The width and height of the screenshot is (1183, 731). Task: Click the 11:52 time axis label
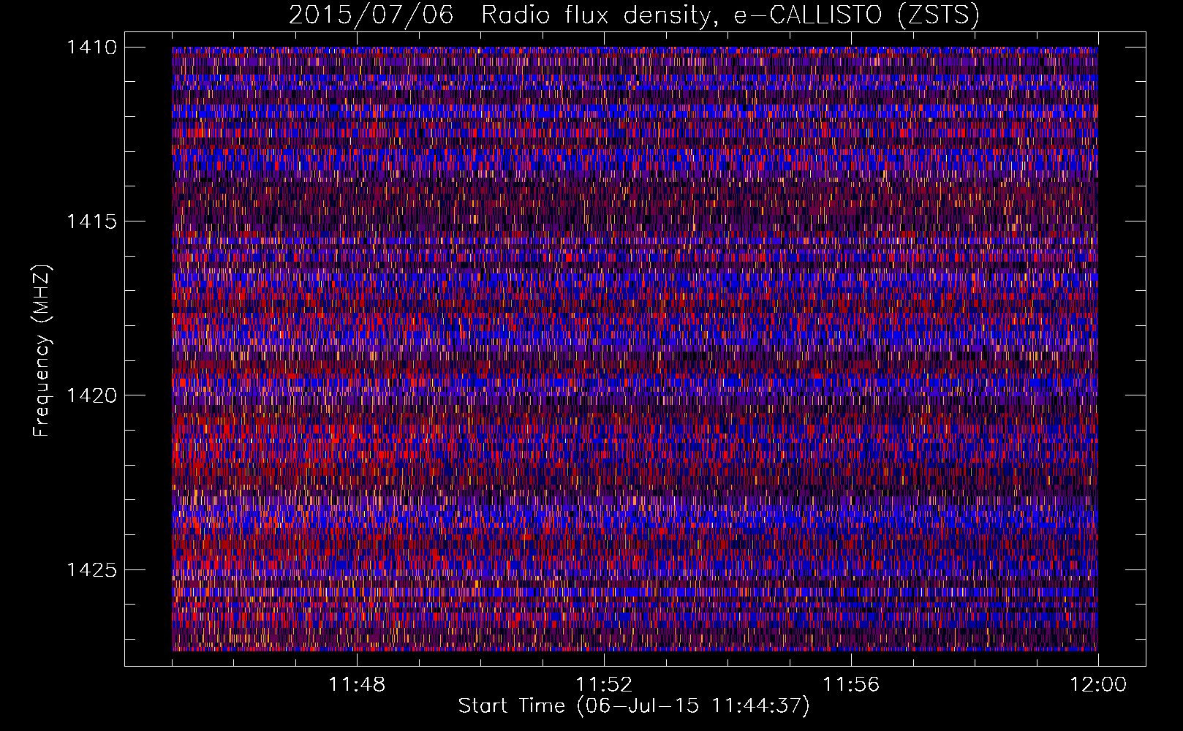click(x=604, y=685)
